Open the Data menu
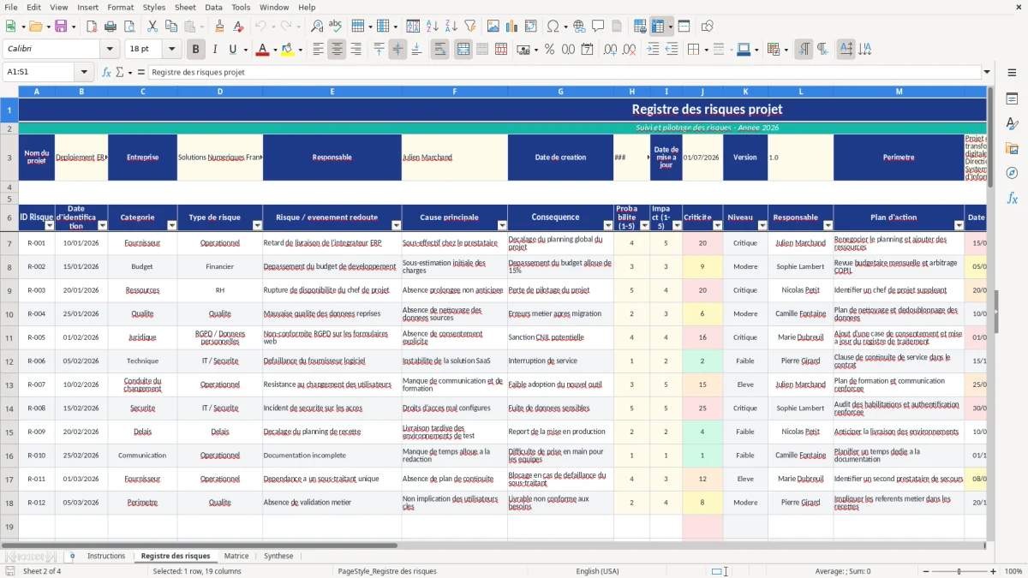This screenshot has height=578, width=1028. pos(213,7)
